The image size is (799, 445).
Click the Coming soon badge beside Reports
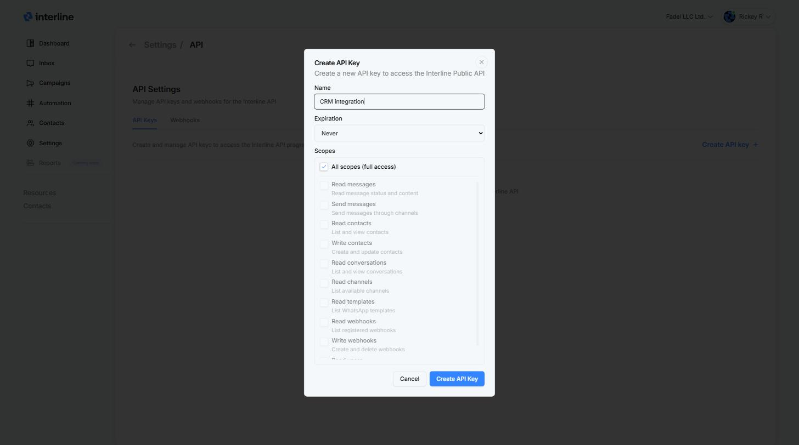point(86,163)
